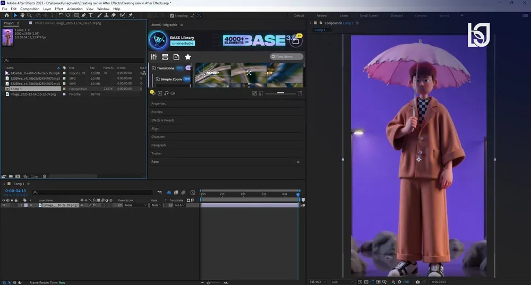Open AtomX mixer settings sliders icon
The image size is (531, 285).
tap(154, 57)
